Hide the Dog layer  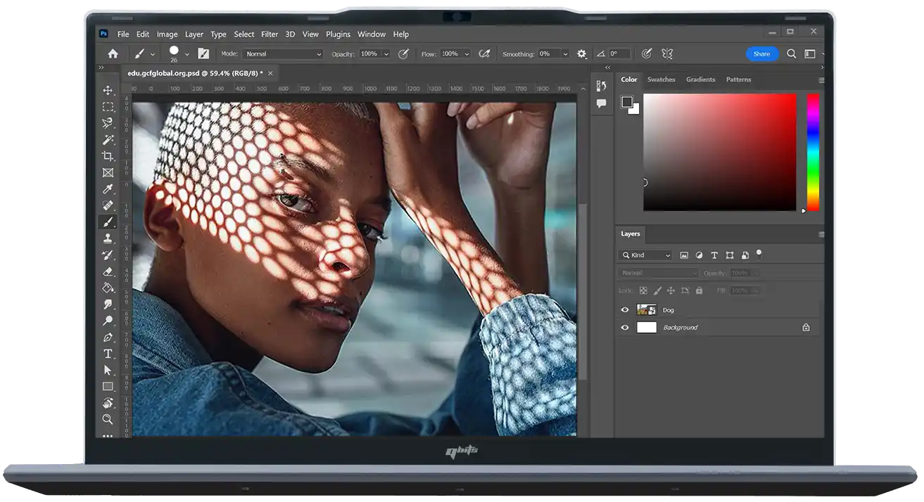pyautogui.click(x=624, y=310)
